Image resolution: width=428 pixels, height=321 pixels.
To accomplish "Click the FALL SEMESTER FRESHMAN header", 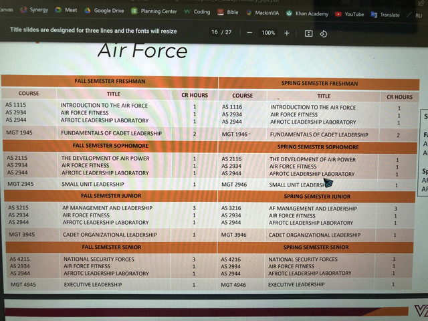I will click(x=110, y=81).
